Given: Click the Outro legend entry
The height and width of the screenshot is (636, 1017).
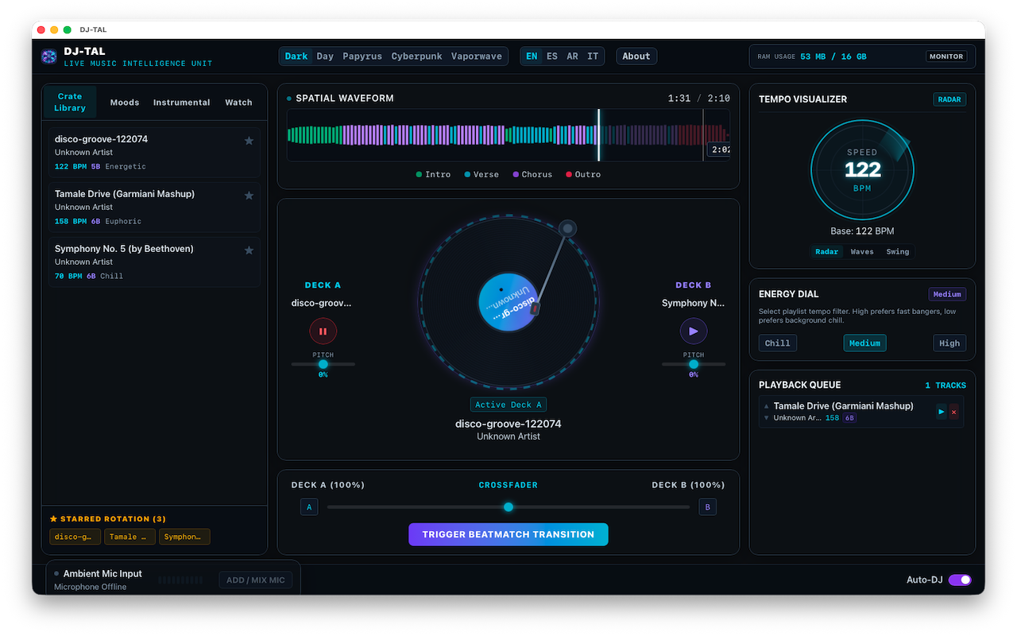Looking at the screenshot, I should [583, 174].
